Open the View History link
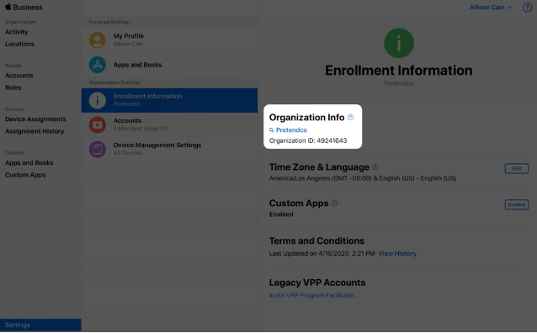The image size is (537, 333). pyautogui.click(x=397, y=254)
